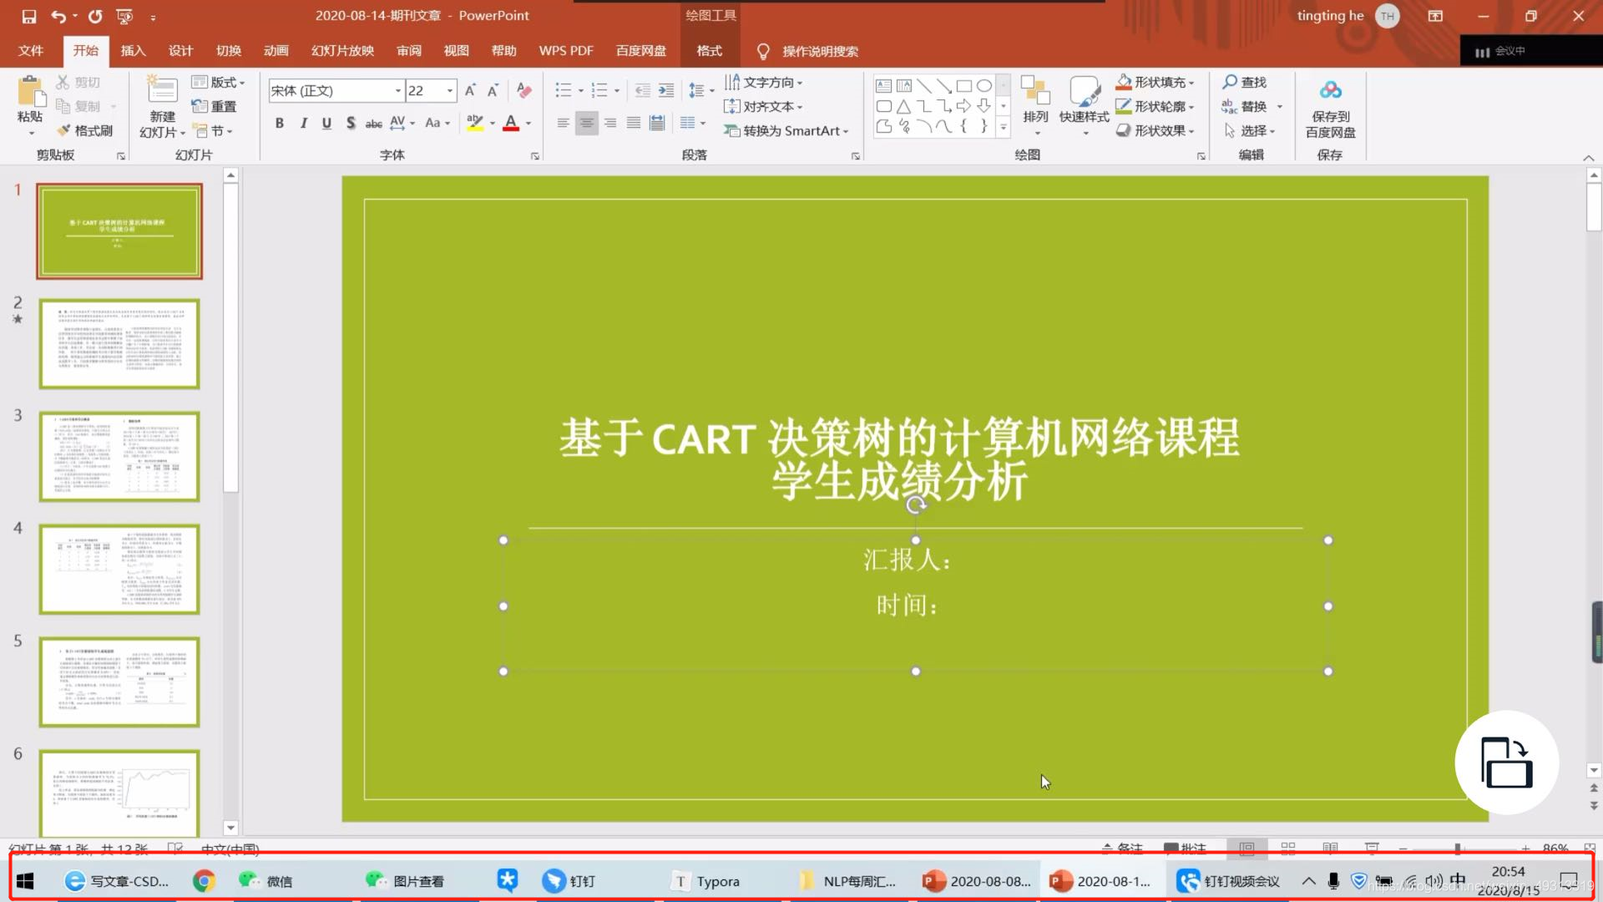Image resolution: width=1603 pixels, height=902 pixels.
Task: Increase list indent level
Action: coord(665,90)
